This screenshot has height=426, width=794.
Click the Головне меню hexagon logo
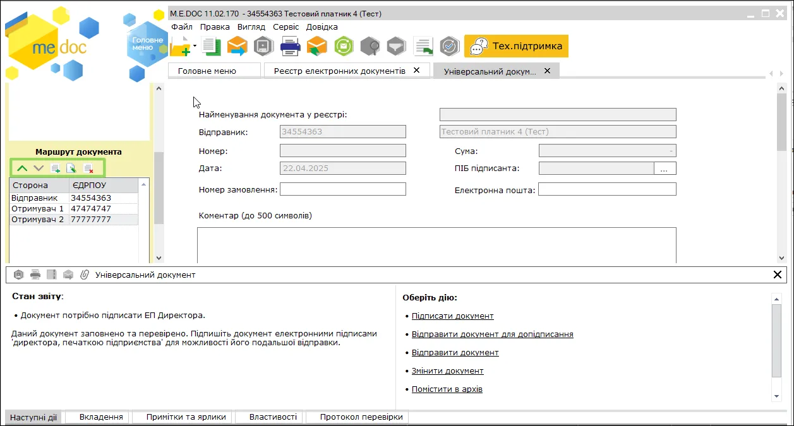146,44
